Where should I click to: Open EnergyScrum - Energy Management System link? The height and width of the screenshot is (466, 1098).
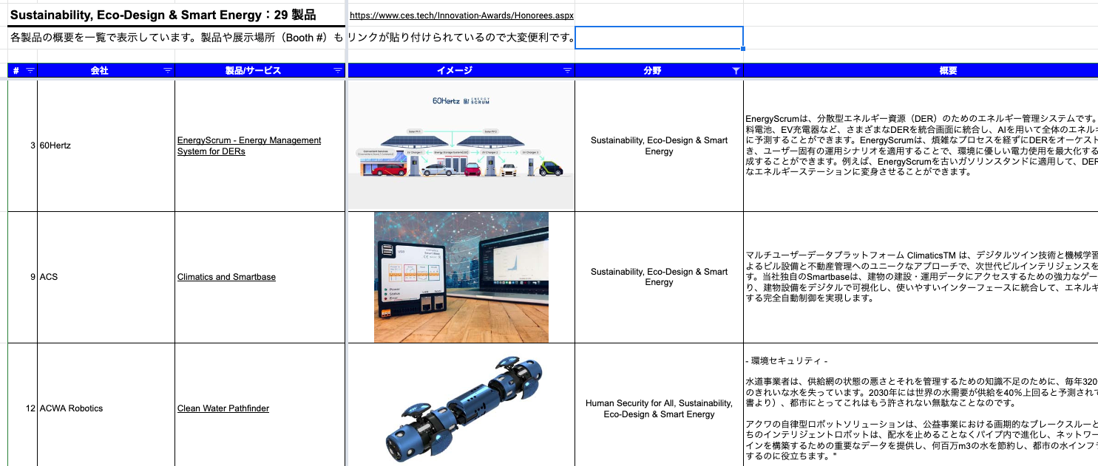249,145
